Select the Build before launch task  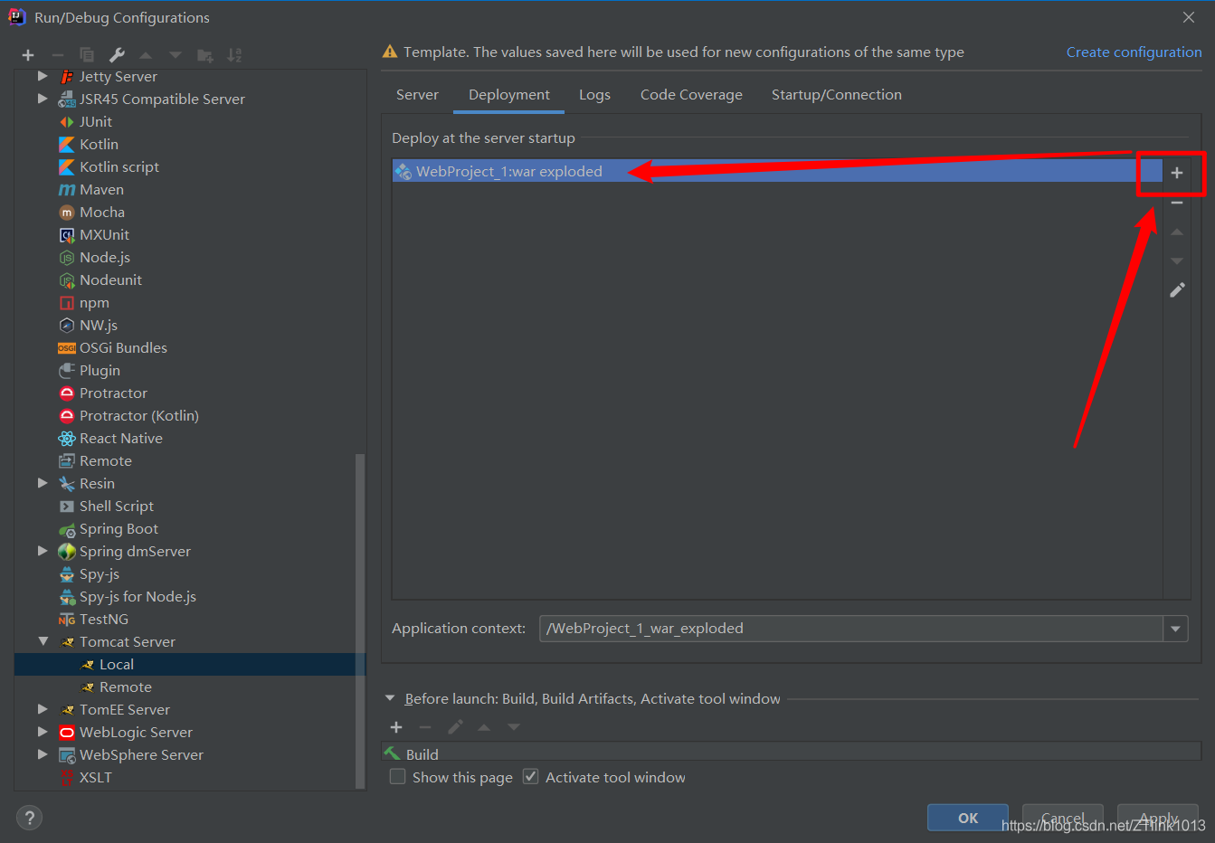pyautogui.click(x=792, y=753)
